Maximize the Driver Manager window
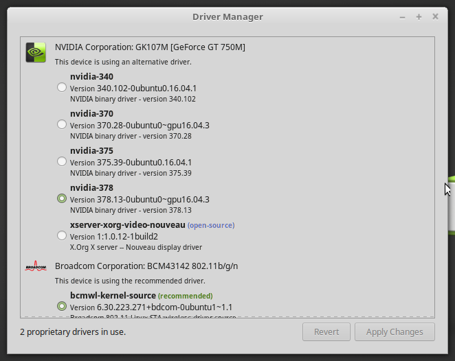 click(x=419, y=16)
